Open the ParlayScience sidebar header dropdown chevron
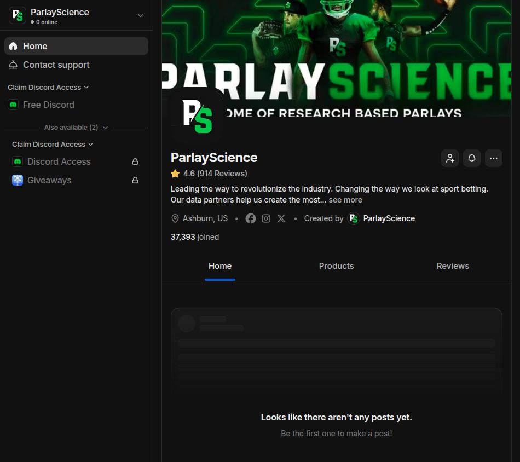Viewport: 520px width, 462px height. [x=141, y=15]
